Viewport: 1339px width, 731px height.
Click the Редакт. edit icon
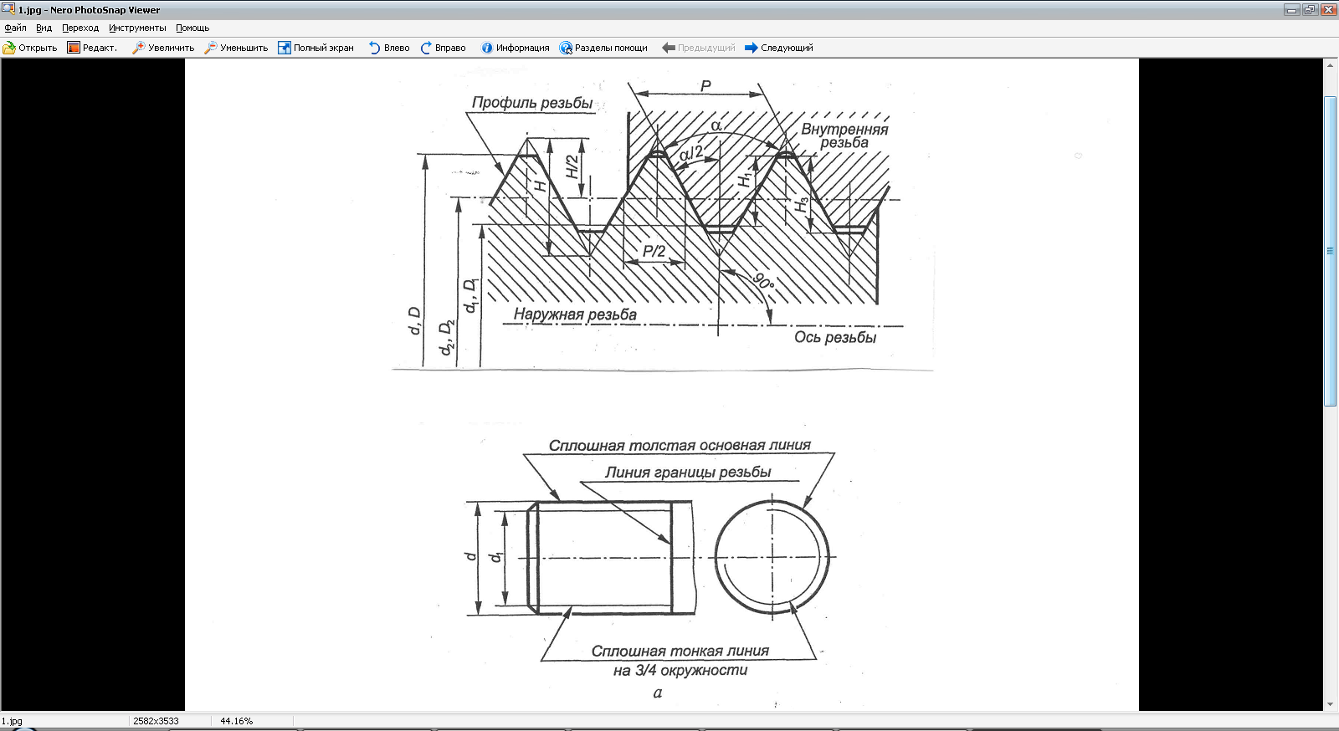tap(74, 48)
